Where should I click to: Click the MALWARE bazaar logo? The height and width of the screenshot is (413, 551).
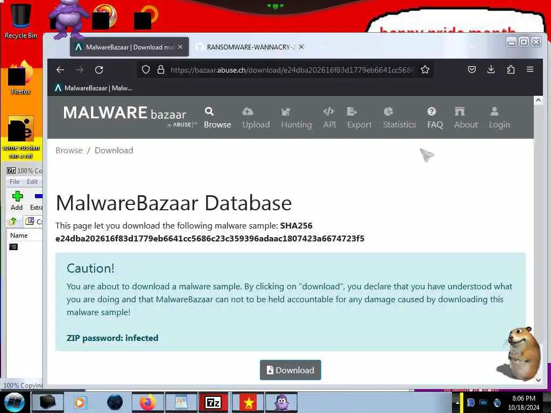pyautogui.click(x=129, y=116)
